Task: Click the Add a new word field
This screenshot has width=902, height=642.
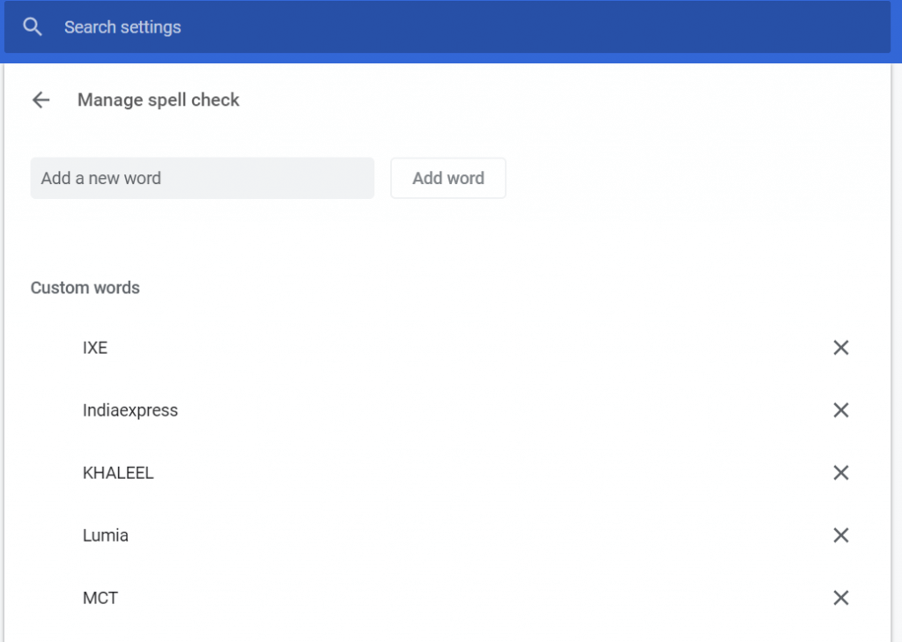Action: click(203, 178)
